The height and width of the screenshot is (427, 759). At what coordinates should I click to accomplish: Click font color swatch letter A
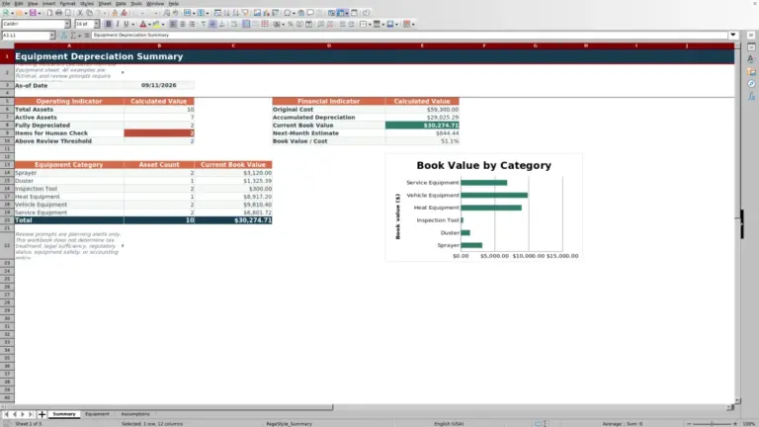[x=142, y=24]
